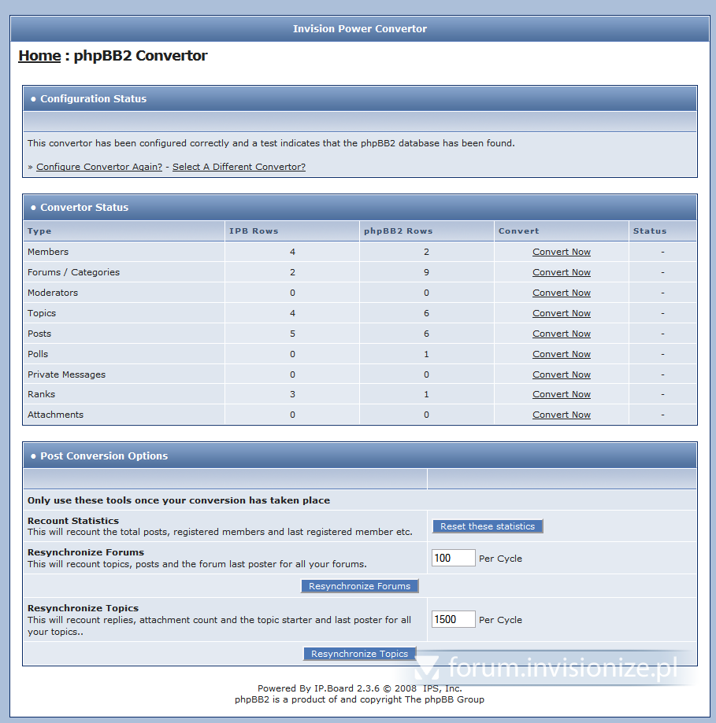Viewport: 716px width, 723px height.
Task: Click the Post Conversion Options header
Action: tap(104, 456)
